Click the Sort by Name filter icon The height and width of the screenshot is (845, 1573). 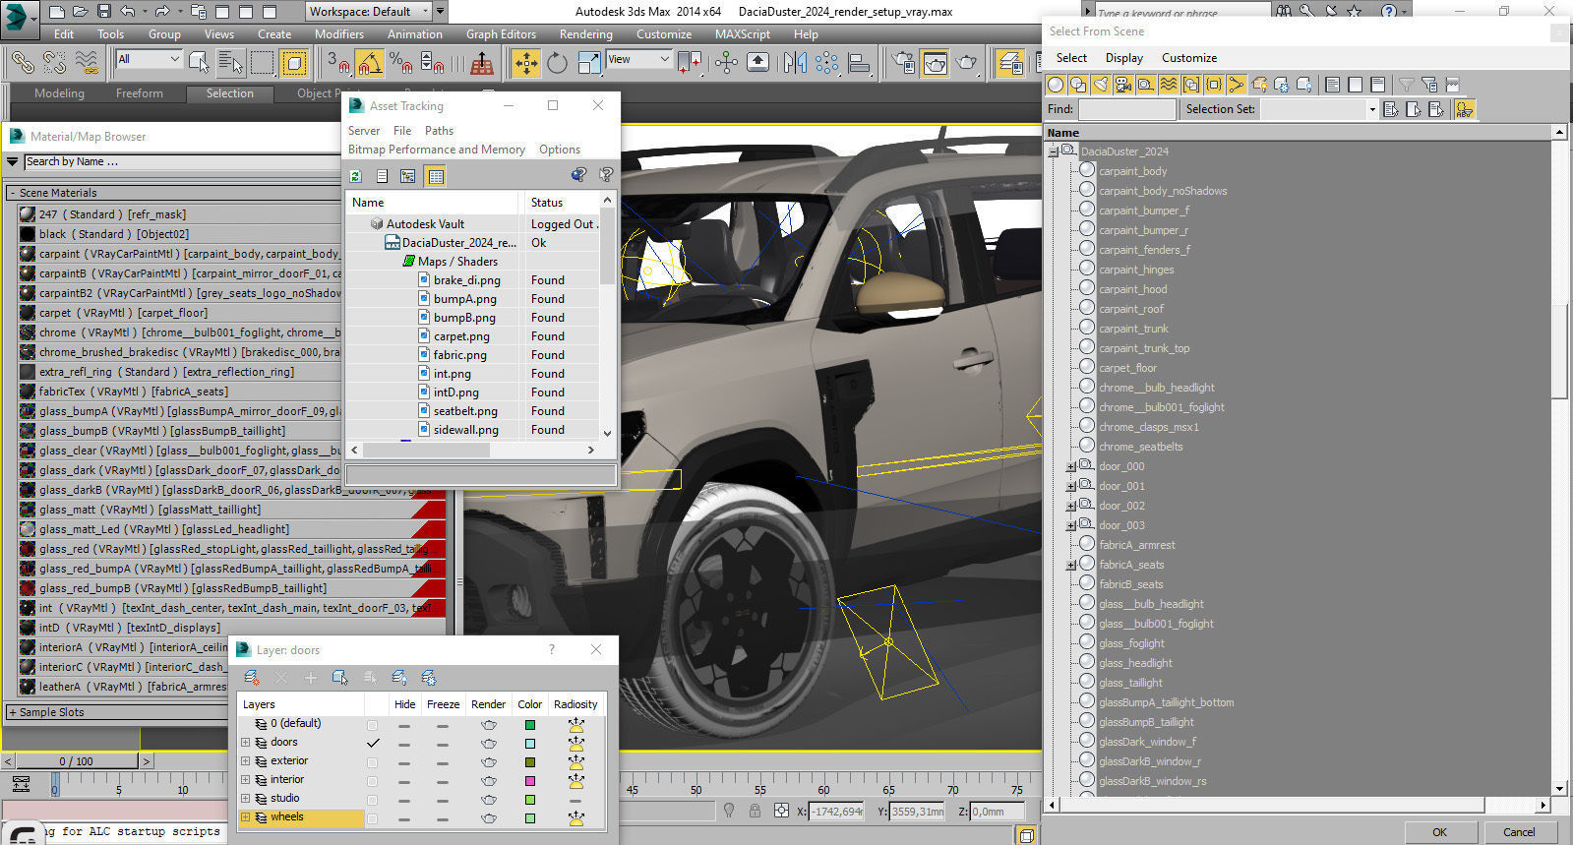(x=1465, y=109)
